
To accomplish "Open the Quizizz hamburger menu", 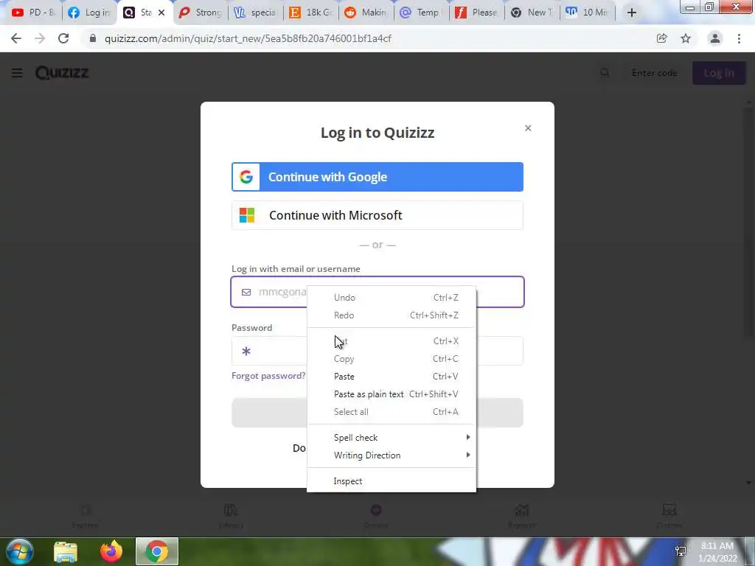I will click(17, 73).
